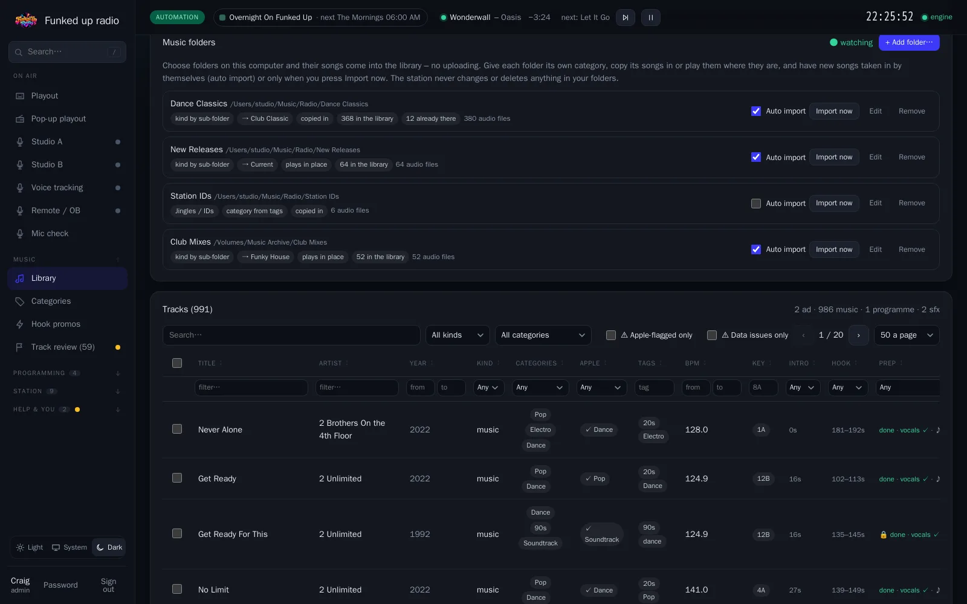Enable Auto import for Station IDs
Screen dimensions: 967x604
(756, 204)
